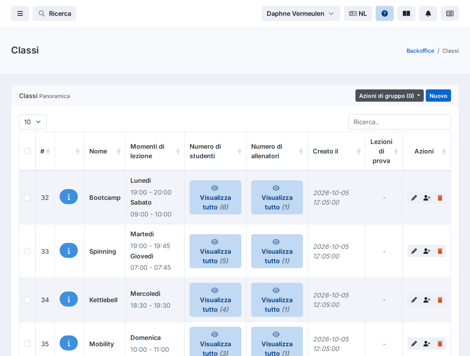Open the Daphne Vermeulen user dropdown
Image resolution: width=470 pixels, height=356 pixels.
(301, 14)
